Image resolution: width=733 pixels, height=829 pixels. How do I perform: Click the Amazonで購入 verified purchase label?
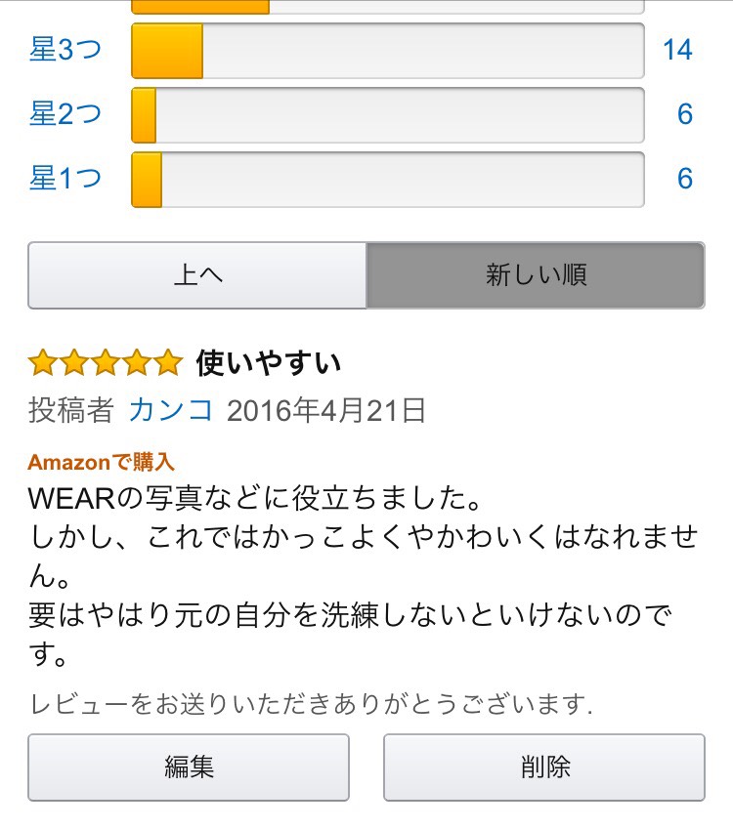[101, 462]
